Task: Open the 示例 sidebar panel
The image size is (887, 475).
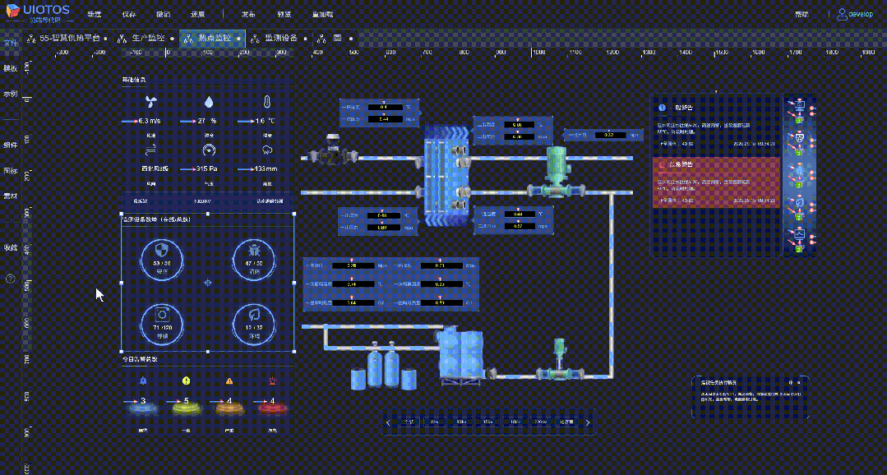Action: coord(10,94)
